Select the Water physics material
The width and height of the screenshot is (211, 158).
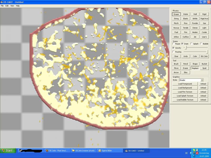[x=186, y=14]
